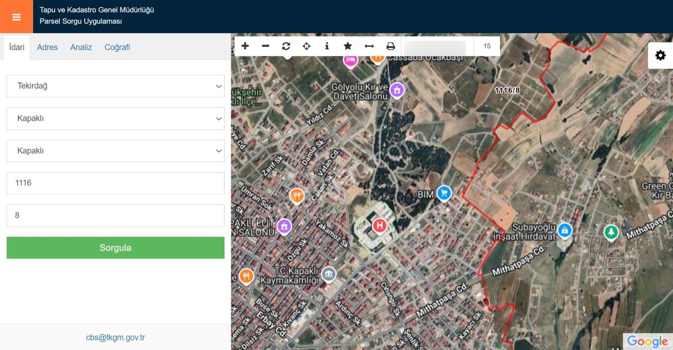Click the green Sorgula button
The height and width of the screenshot is (350, 673).
(116, 248)
